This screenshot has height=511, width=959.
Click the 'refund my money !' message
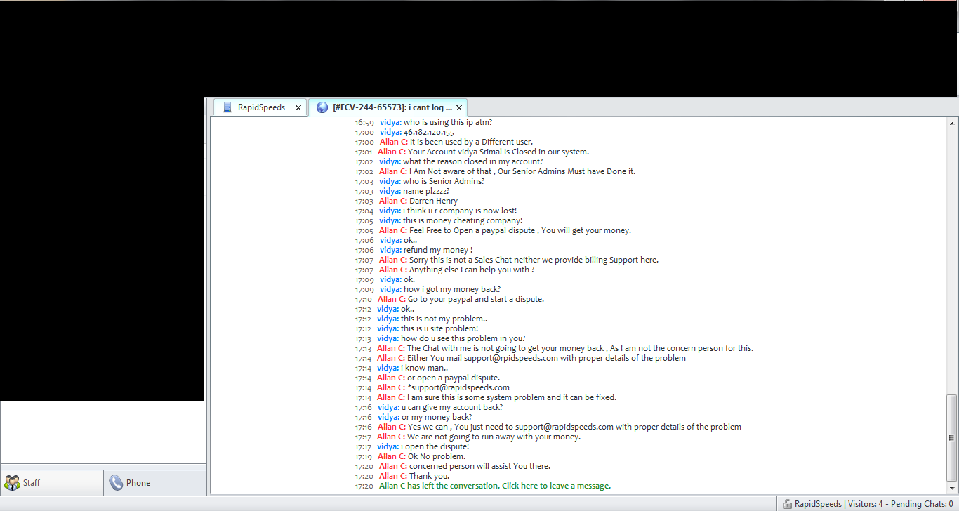tap(438, 250)
